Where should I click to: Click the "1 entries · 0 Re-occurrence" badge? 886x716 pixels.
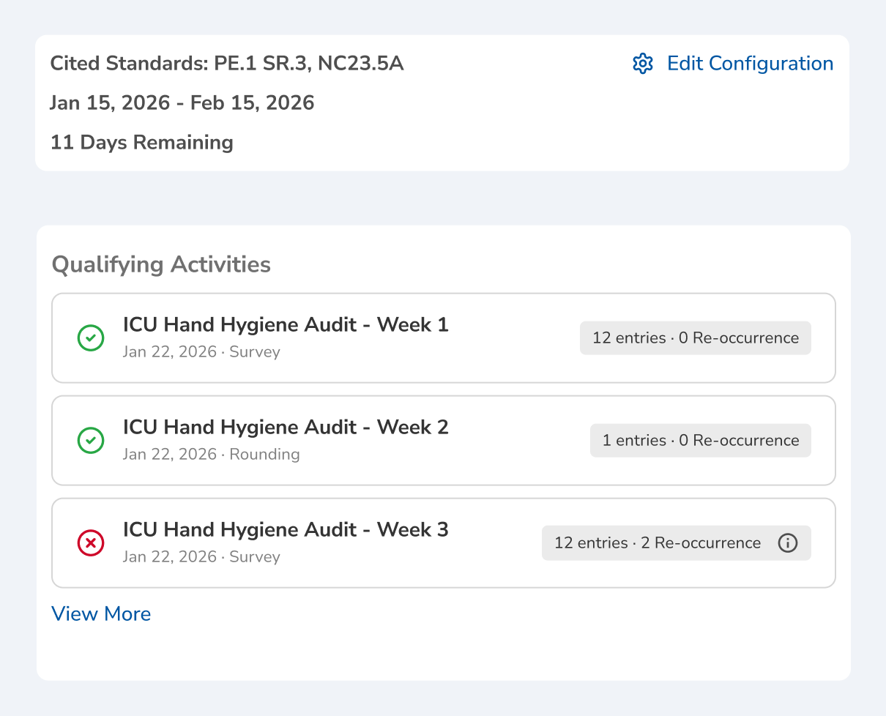point(701,441)
